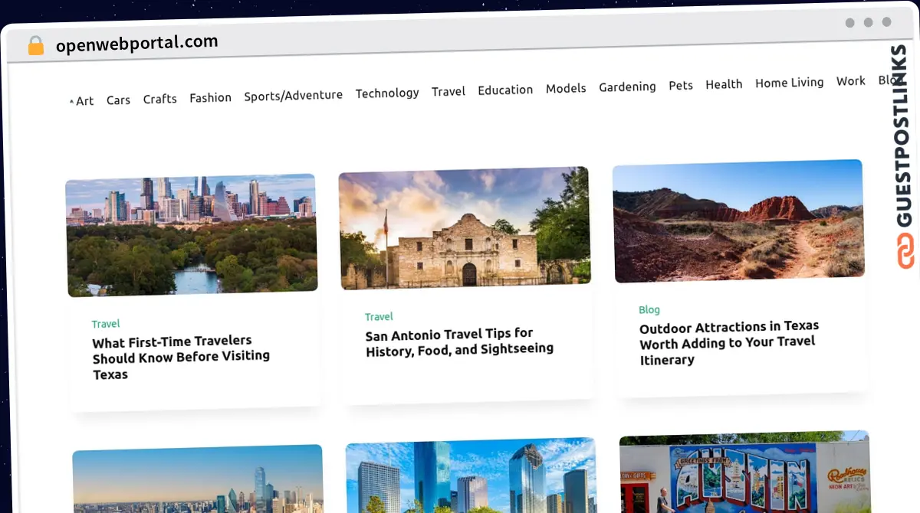The width and height of the screenshot is (920, 513).
Task: Open San Antonio Travel Tips article title
Action: pos(459,341)
